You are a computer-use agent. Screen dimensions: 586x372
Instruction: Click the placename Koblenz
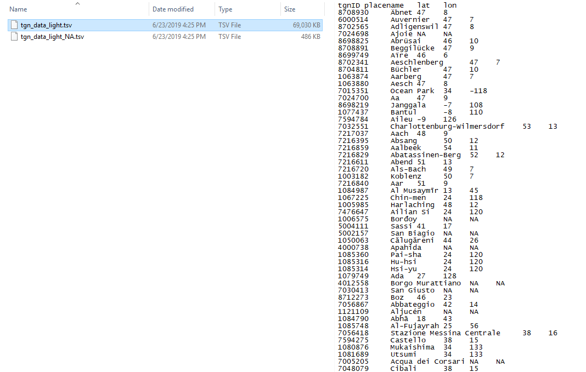pos(406,176)
